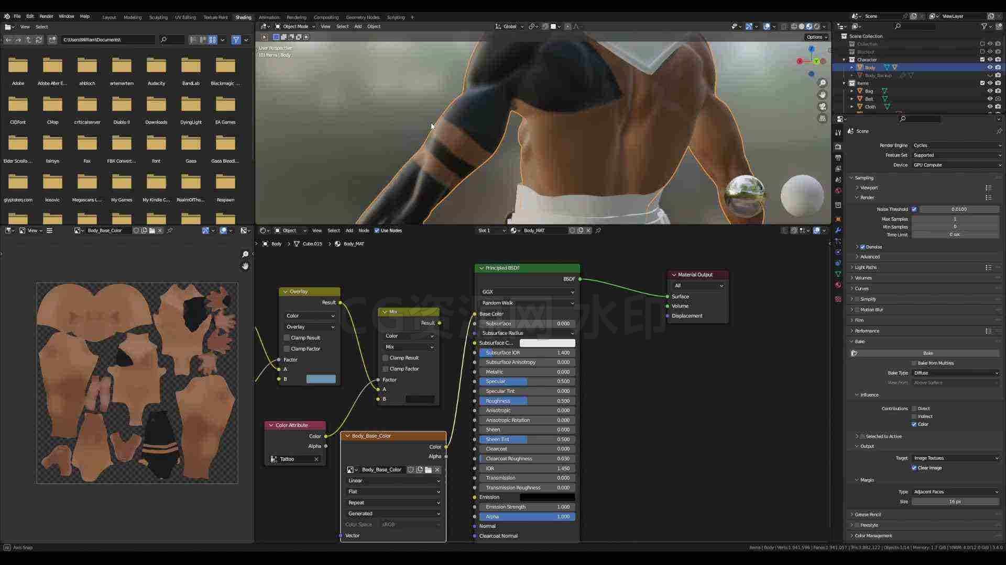The width and height of the screenshot is (1006, 565).
Task: Open image folder icon in Body_Base_Color node
Action: [429, 470]
